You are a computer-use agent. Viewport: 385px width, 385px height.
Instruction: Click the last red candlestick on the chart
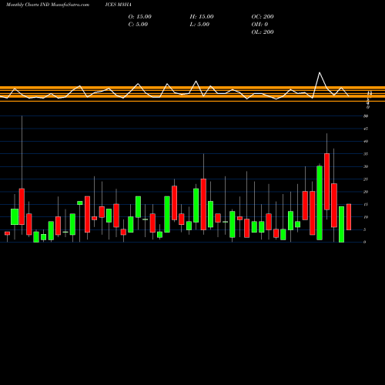point(349,217)
